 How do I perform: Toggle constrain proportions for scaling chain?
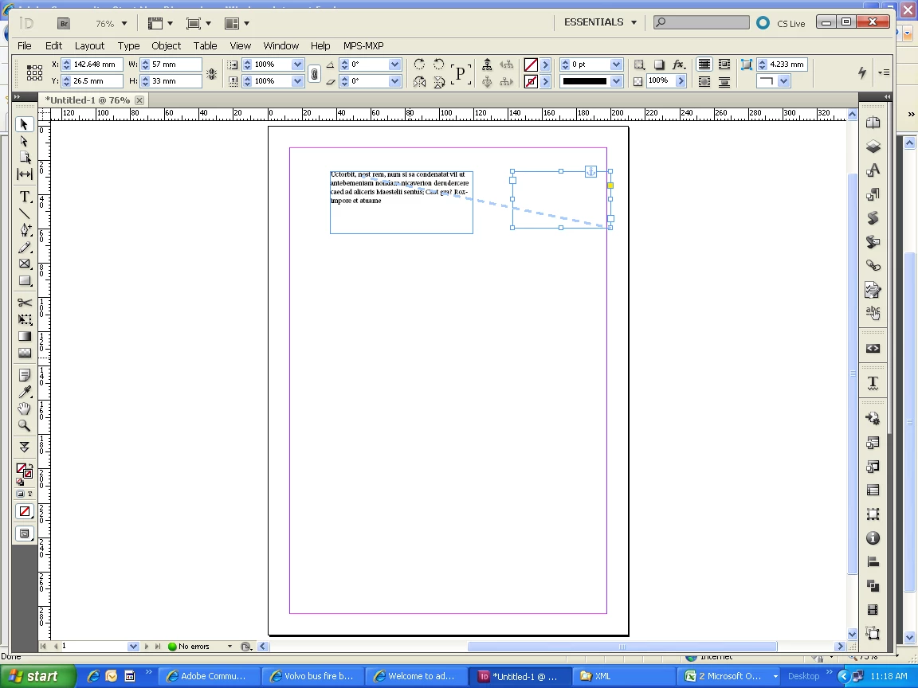coord(315,74)
